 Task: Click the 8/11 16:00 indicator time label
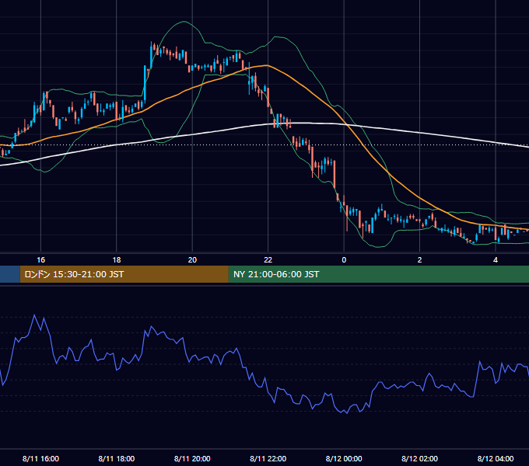tap(40, 458)
